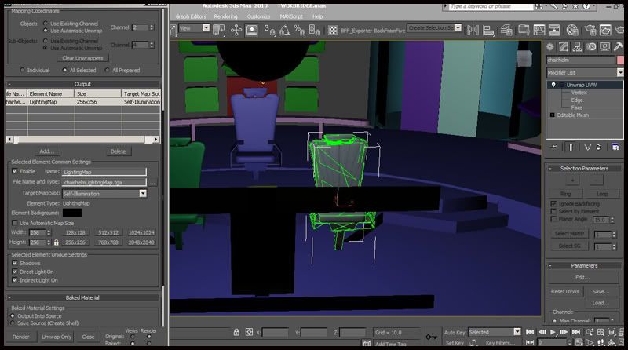
Task: Open the Material Editor icon
Action: click(572, 30)
